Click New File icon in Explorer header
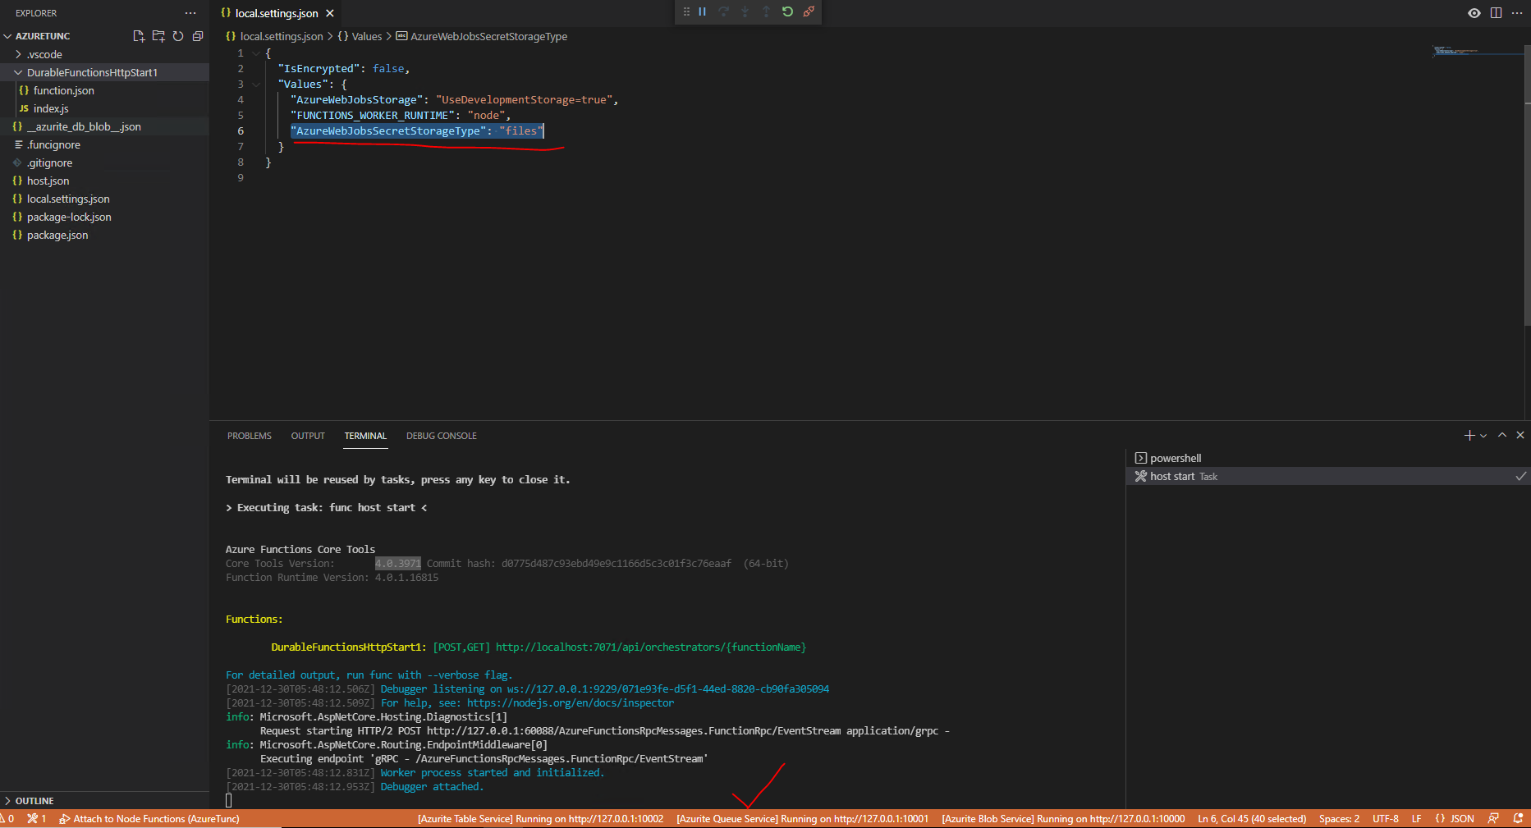The image size is (1531, 828). click(x=139, y=36)
